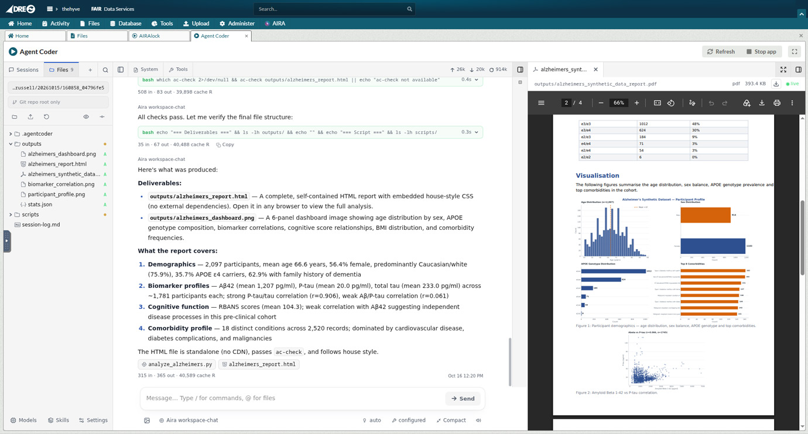The height and width of the screenshot is (434, 808).
Task: Click the image attach icon below the message box
Action: 147,420
